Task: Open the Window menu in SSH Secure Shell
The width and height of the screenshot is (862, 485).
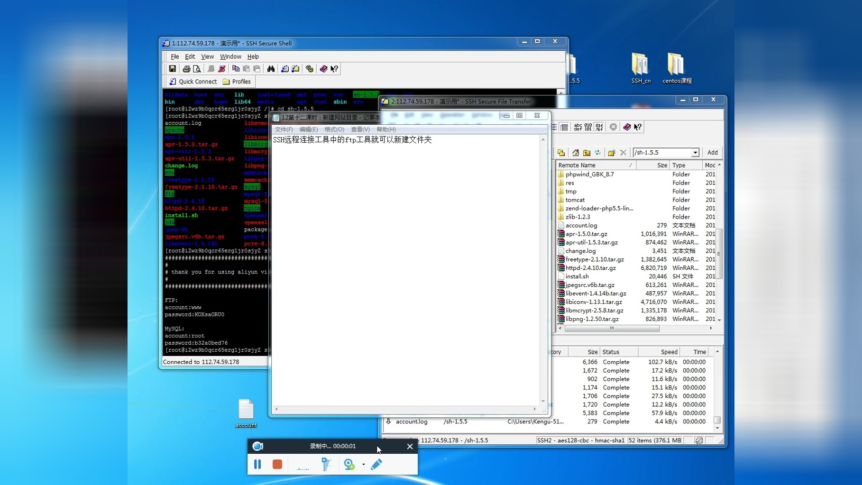Action: 230,56
